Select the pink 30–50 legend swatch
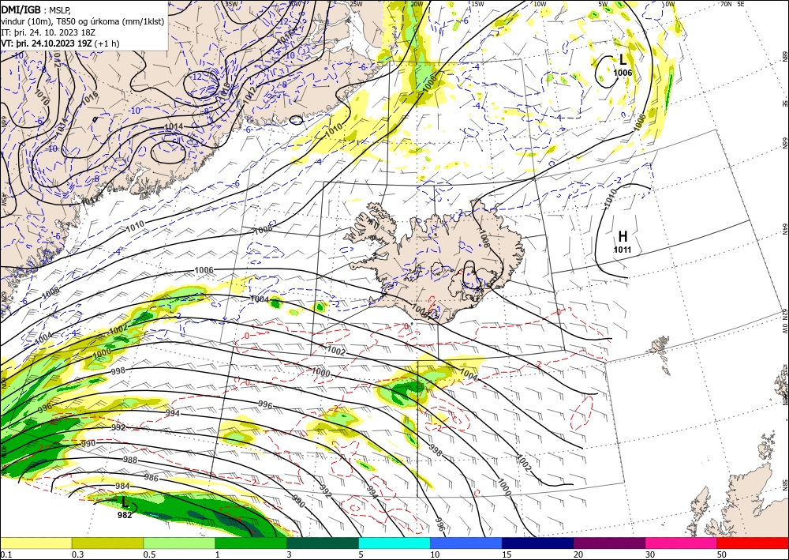Viewport: 789px width, 560px height. [x=682, y=543]
